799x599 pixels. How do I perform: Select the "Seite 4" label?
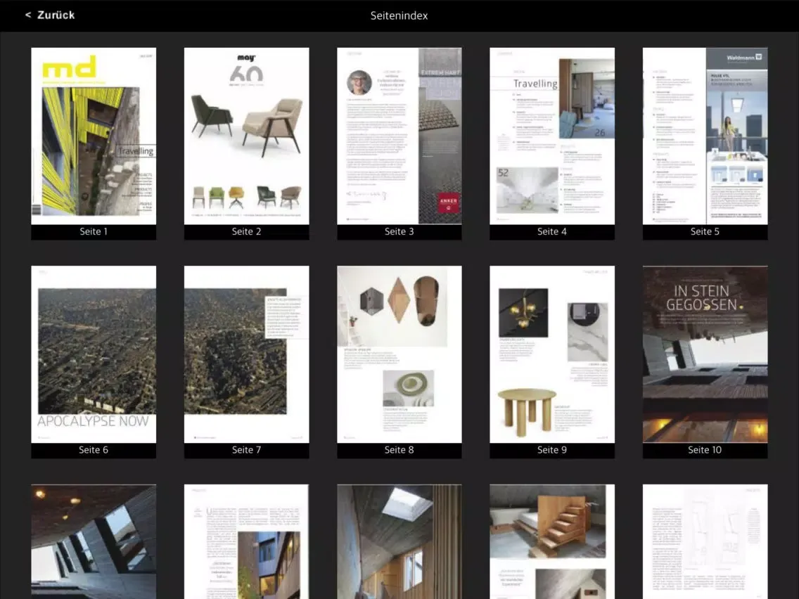point(552,232)
